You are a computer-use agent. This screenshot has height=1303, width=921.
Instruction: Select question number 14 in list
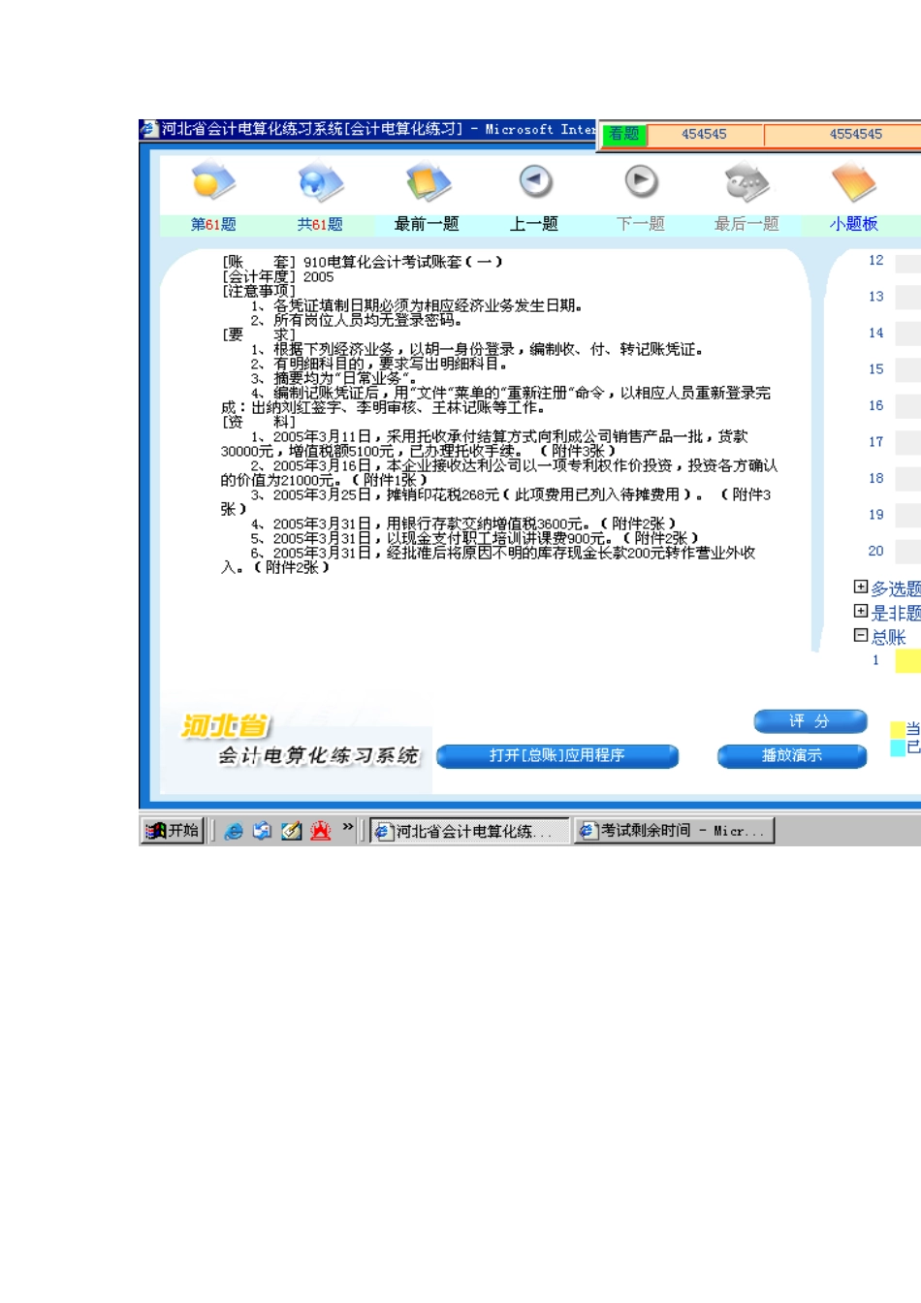(x=875, y=333)
